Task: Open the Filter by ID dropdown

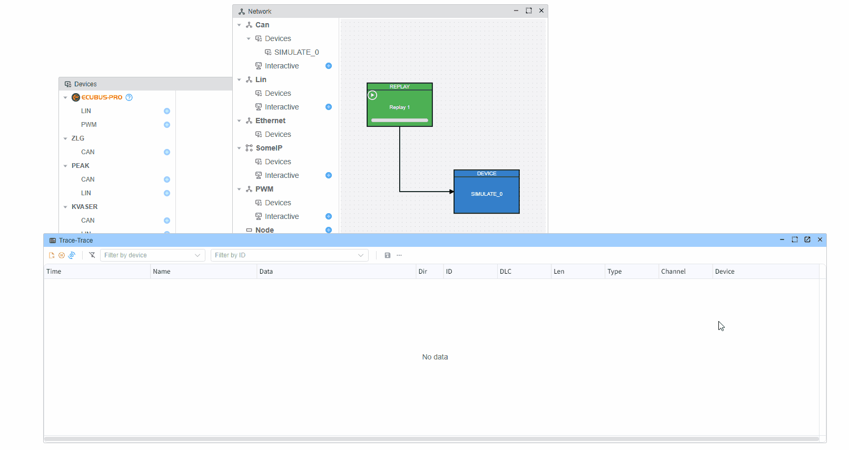Action: [289, 255]
